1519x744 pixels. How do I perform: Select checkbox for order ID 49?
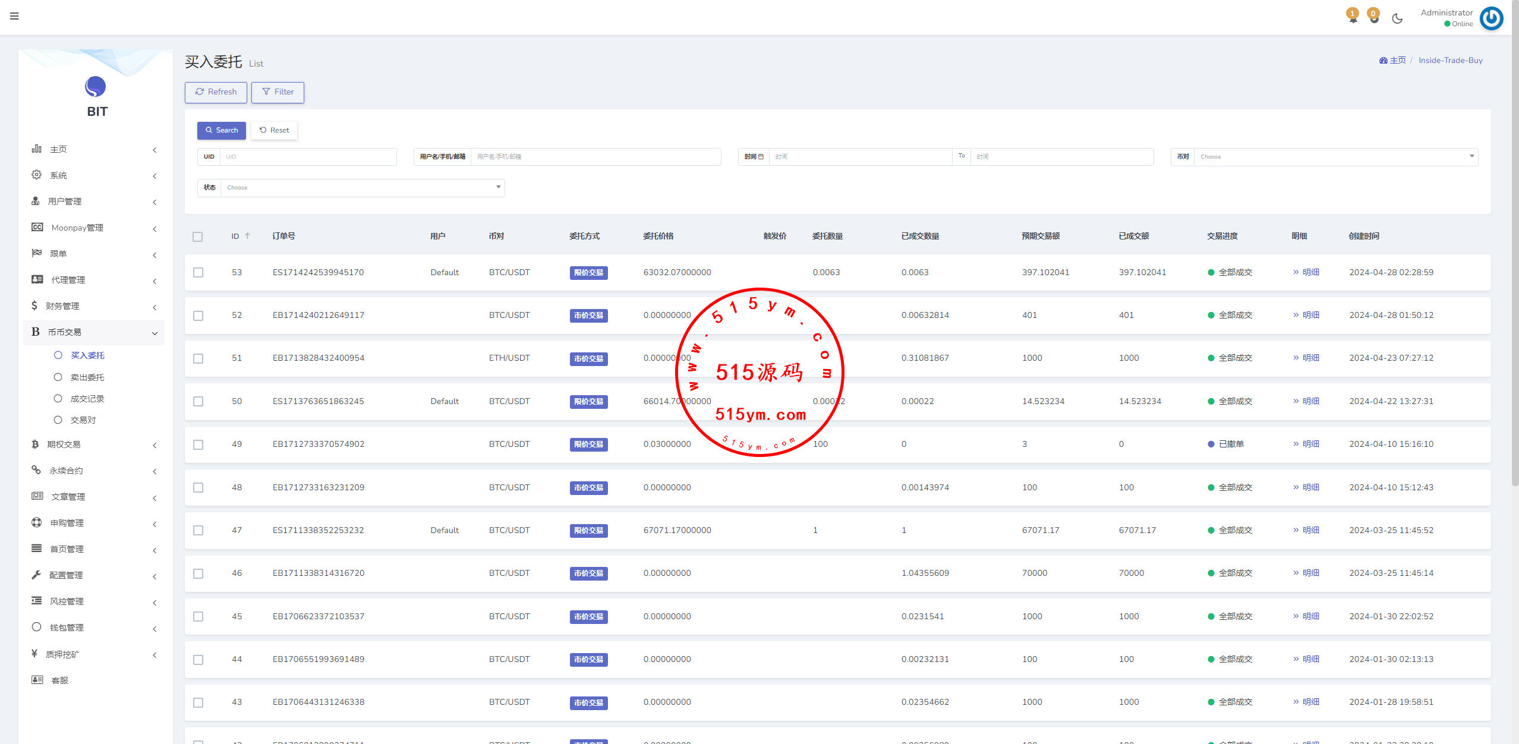[198, 444]
